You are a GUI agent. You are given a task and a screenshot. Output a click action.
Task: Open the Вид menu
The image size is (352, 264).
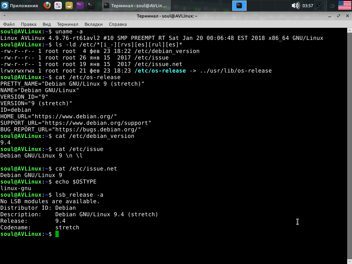[47, 24]
